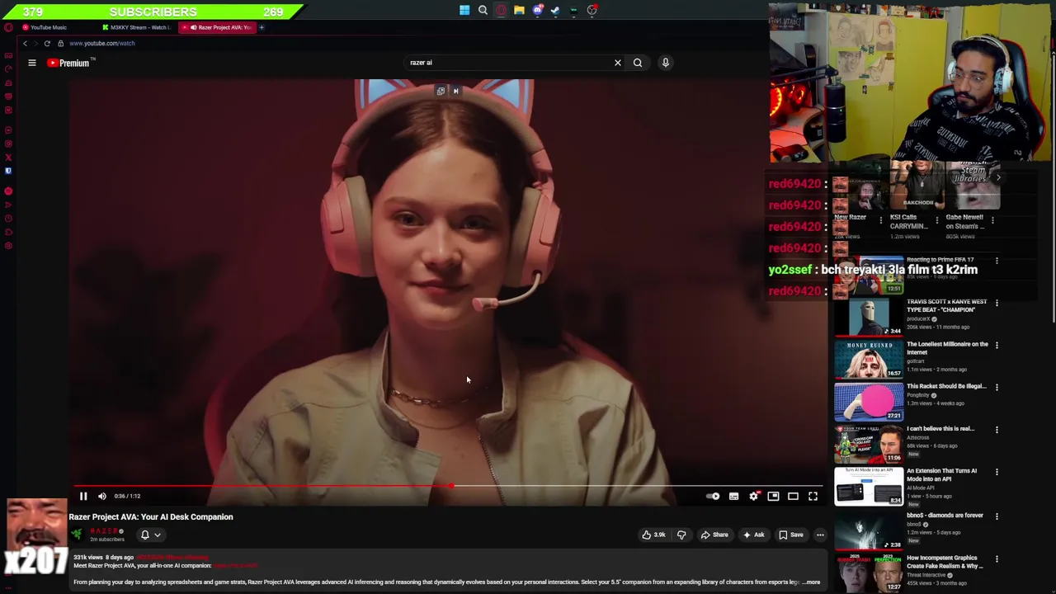
Task: Clear the search query with the X
Action: [617, 63]
